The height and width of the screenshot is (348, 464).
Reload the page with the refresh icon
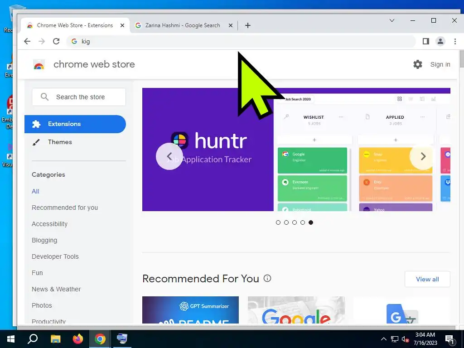click(x=56, y=41)
